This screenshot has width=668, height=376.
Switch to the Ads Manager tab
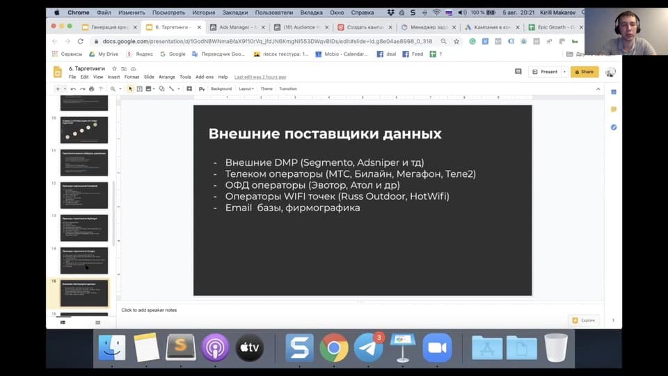coord(236,27)
